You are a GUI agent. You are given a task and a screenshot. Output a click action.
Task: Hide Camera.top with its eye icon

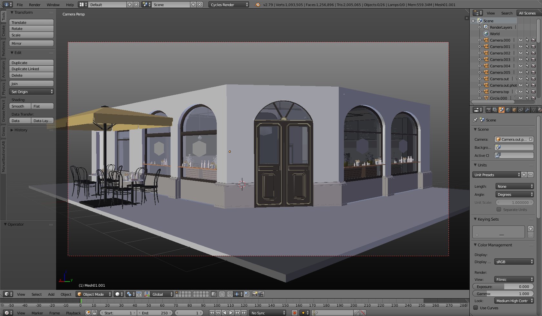(520, 91)
